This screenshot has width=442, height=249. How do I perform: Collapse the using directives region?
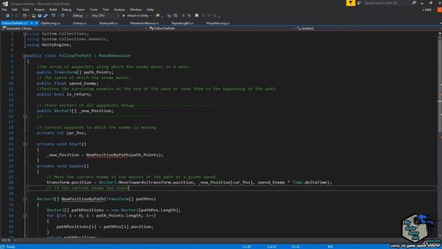pos(25,34)
